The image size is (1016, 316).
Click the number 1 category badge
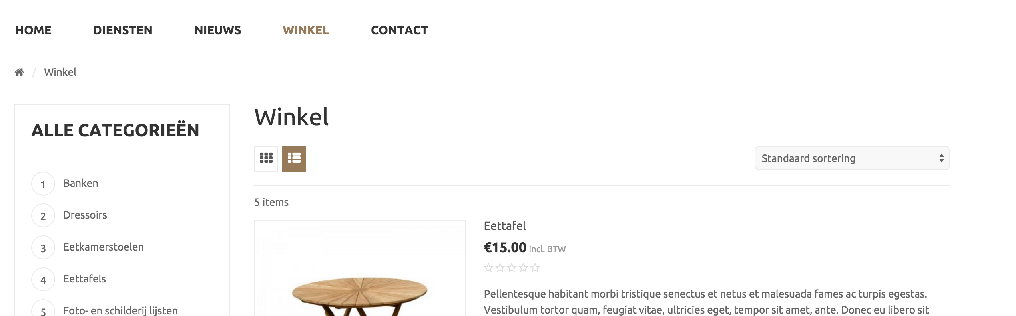click(x=43, y=184)
